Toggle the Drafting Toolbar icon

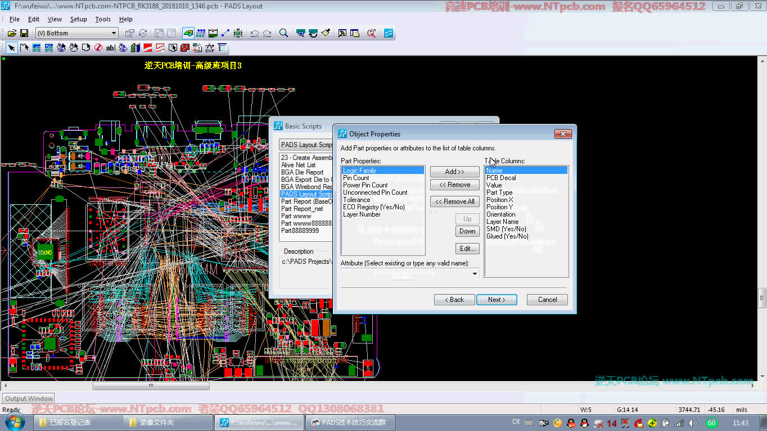click(188, 33)
